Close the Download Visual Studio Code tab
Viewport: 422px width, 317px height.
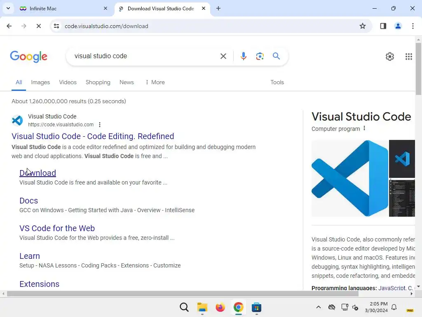point(204,8)
